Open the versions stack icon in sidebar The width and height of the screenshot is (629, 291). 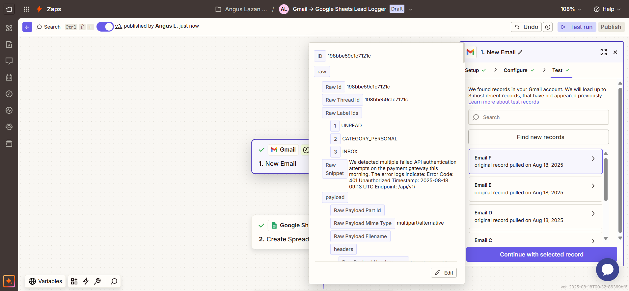pos(9,143)
